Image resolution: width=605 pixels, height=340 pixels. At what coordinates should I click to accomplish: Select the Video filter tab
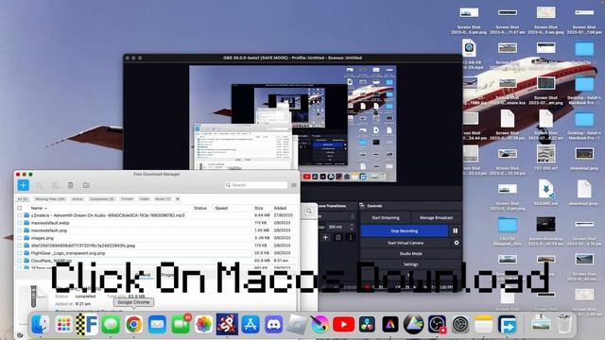pos(145,199)
